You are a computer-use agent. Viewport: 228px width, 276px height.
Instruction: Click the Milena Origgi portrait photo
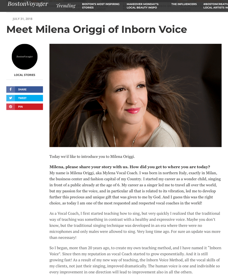click(135, 95)
